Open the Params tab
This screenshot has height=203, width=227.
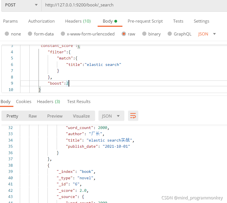[x=10, y=21]
